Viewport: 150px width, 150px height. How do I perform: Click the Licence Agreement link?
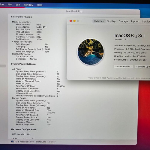(142, 78)
